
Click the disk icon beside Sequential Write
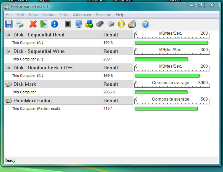[x=8, y=51]
